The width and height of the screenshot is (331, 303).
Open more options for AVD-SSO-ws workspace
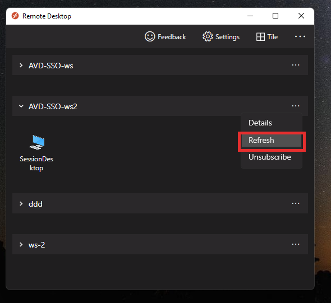296,65
